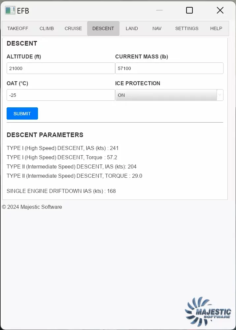
Task: Show the HELP tab
Action: point(216,28)
